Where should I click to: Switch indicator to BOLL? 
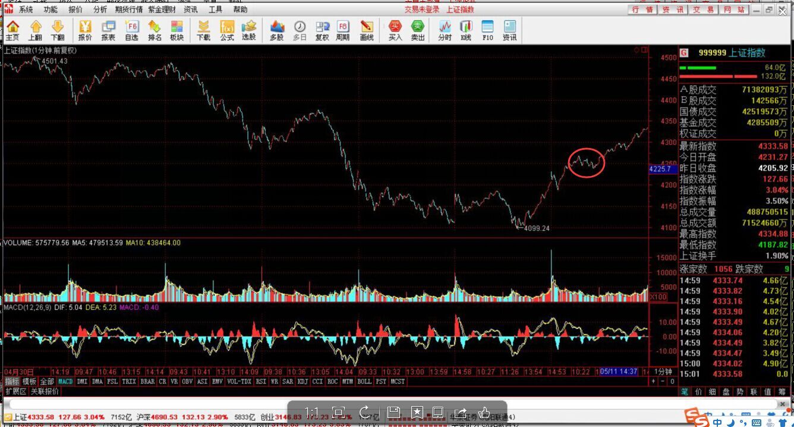click(364, 381)
